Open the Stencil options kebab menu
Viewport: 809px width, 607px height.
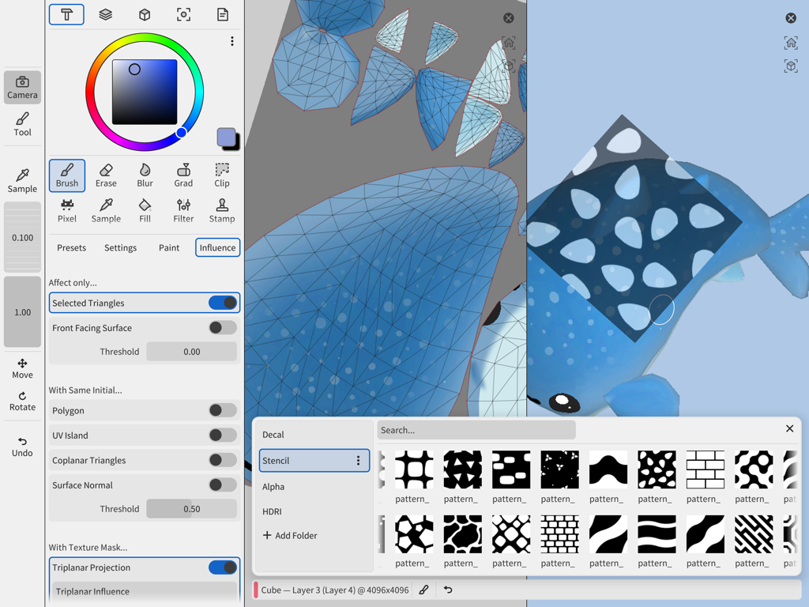pyautogui.click(x=358, y=460)
